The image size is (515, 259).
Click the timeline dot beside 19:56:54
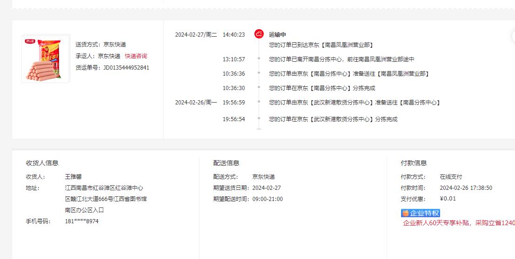[x=259, y=118]
